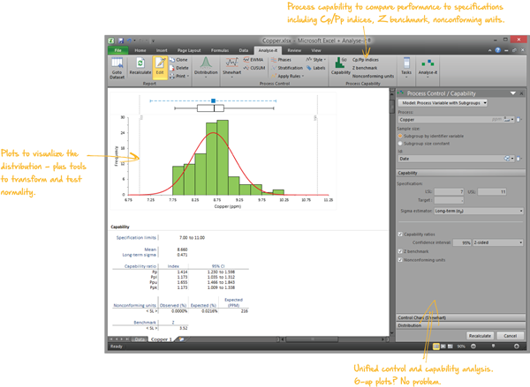The height and width of the screenshot is (387, 530).
Task: Open the Tasks menu icon
Action: pos(406,67)
